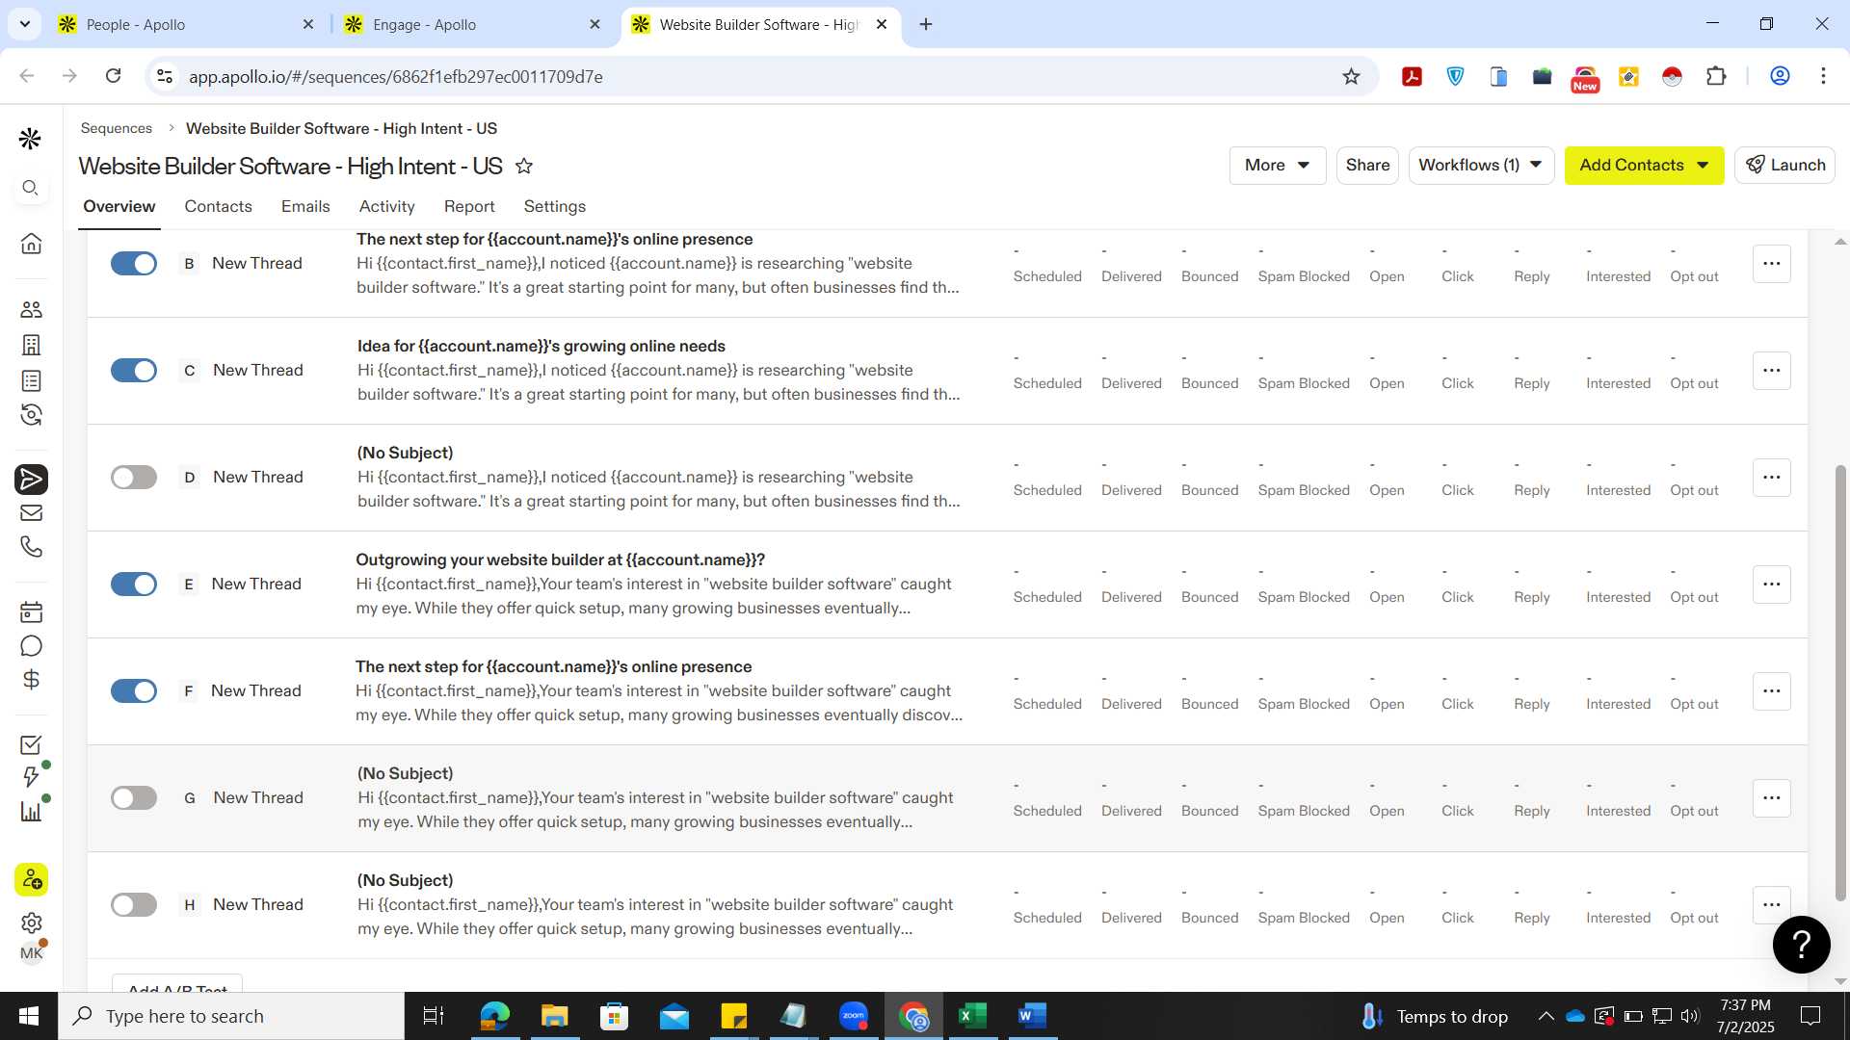
Task: Open Workflows lightning bolt icon in sidebar
Action: point(31,777)
